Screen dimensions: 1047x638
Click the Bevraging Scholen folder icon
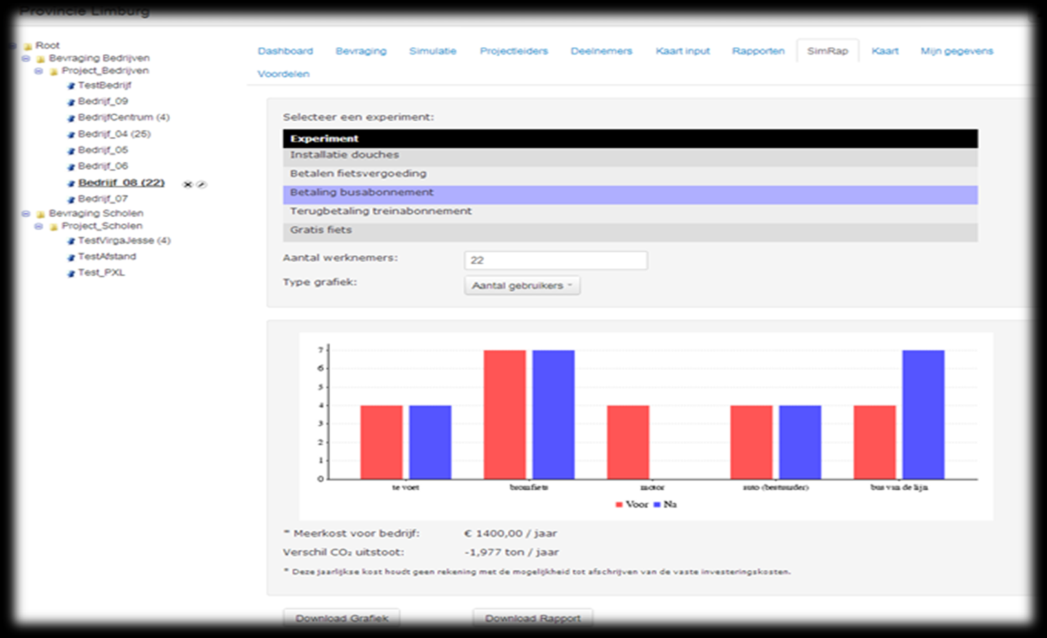[41, 214]
